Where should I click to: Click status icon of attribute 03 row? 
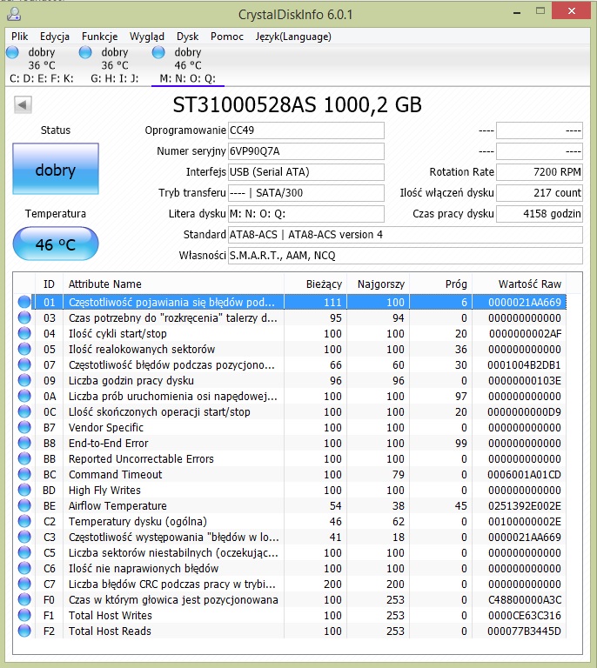(24, 318)
